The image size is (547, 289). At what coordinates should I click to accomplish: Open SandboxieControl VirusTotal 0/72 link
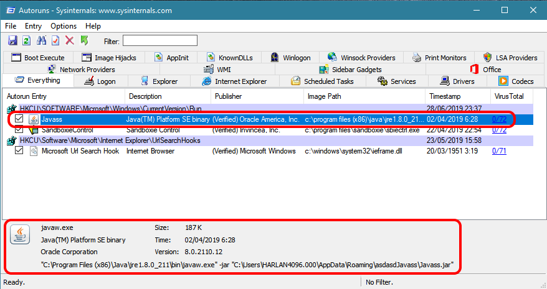[x=499, y=131]
